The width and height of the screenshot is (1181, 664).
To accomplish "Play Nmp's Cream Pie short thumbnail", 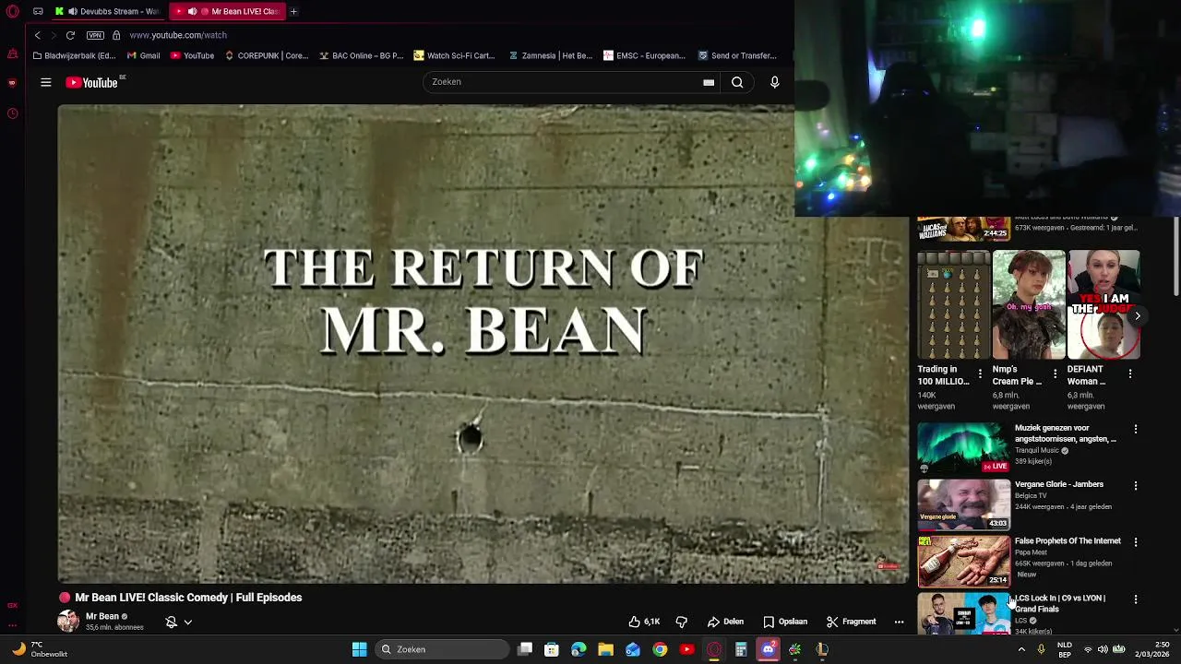I will [1029, 304].
